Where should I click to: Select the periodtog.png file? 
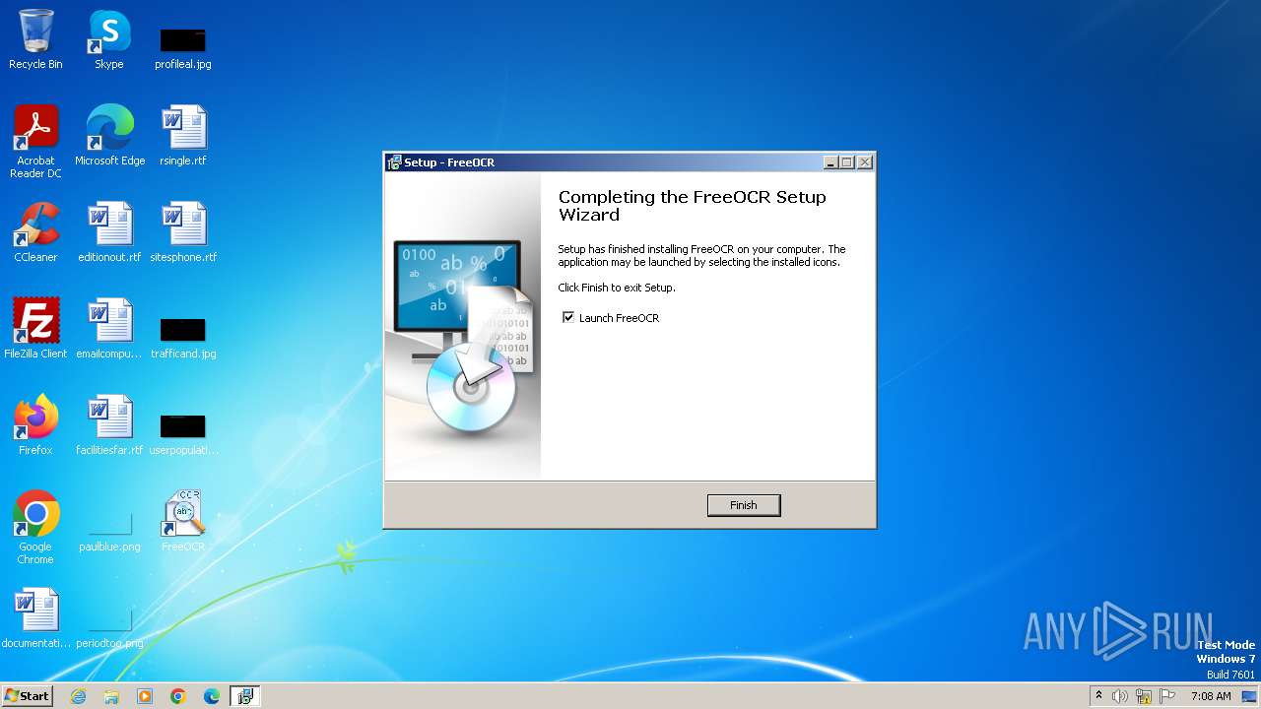109,629
